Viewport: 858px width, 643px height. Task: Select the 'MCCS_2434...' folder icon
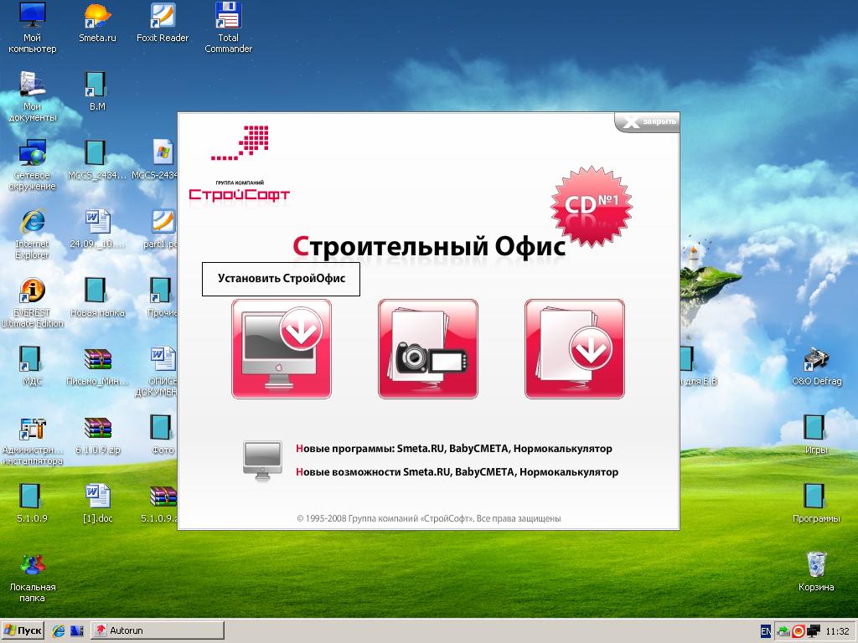[x=97, y=160]
